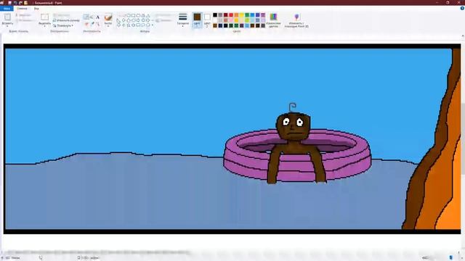
Task: Select the Eraser tool
Action: 86,24
